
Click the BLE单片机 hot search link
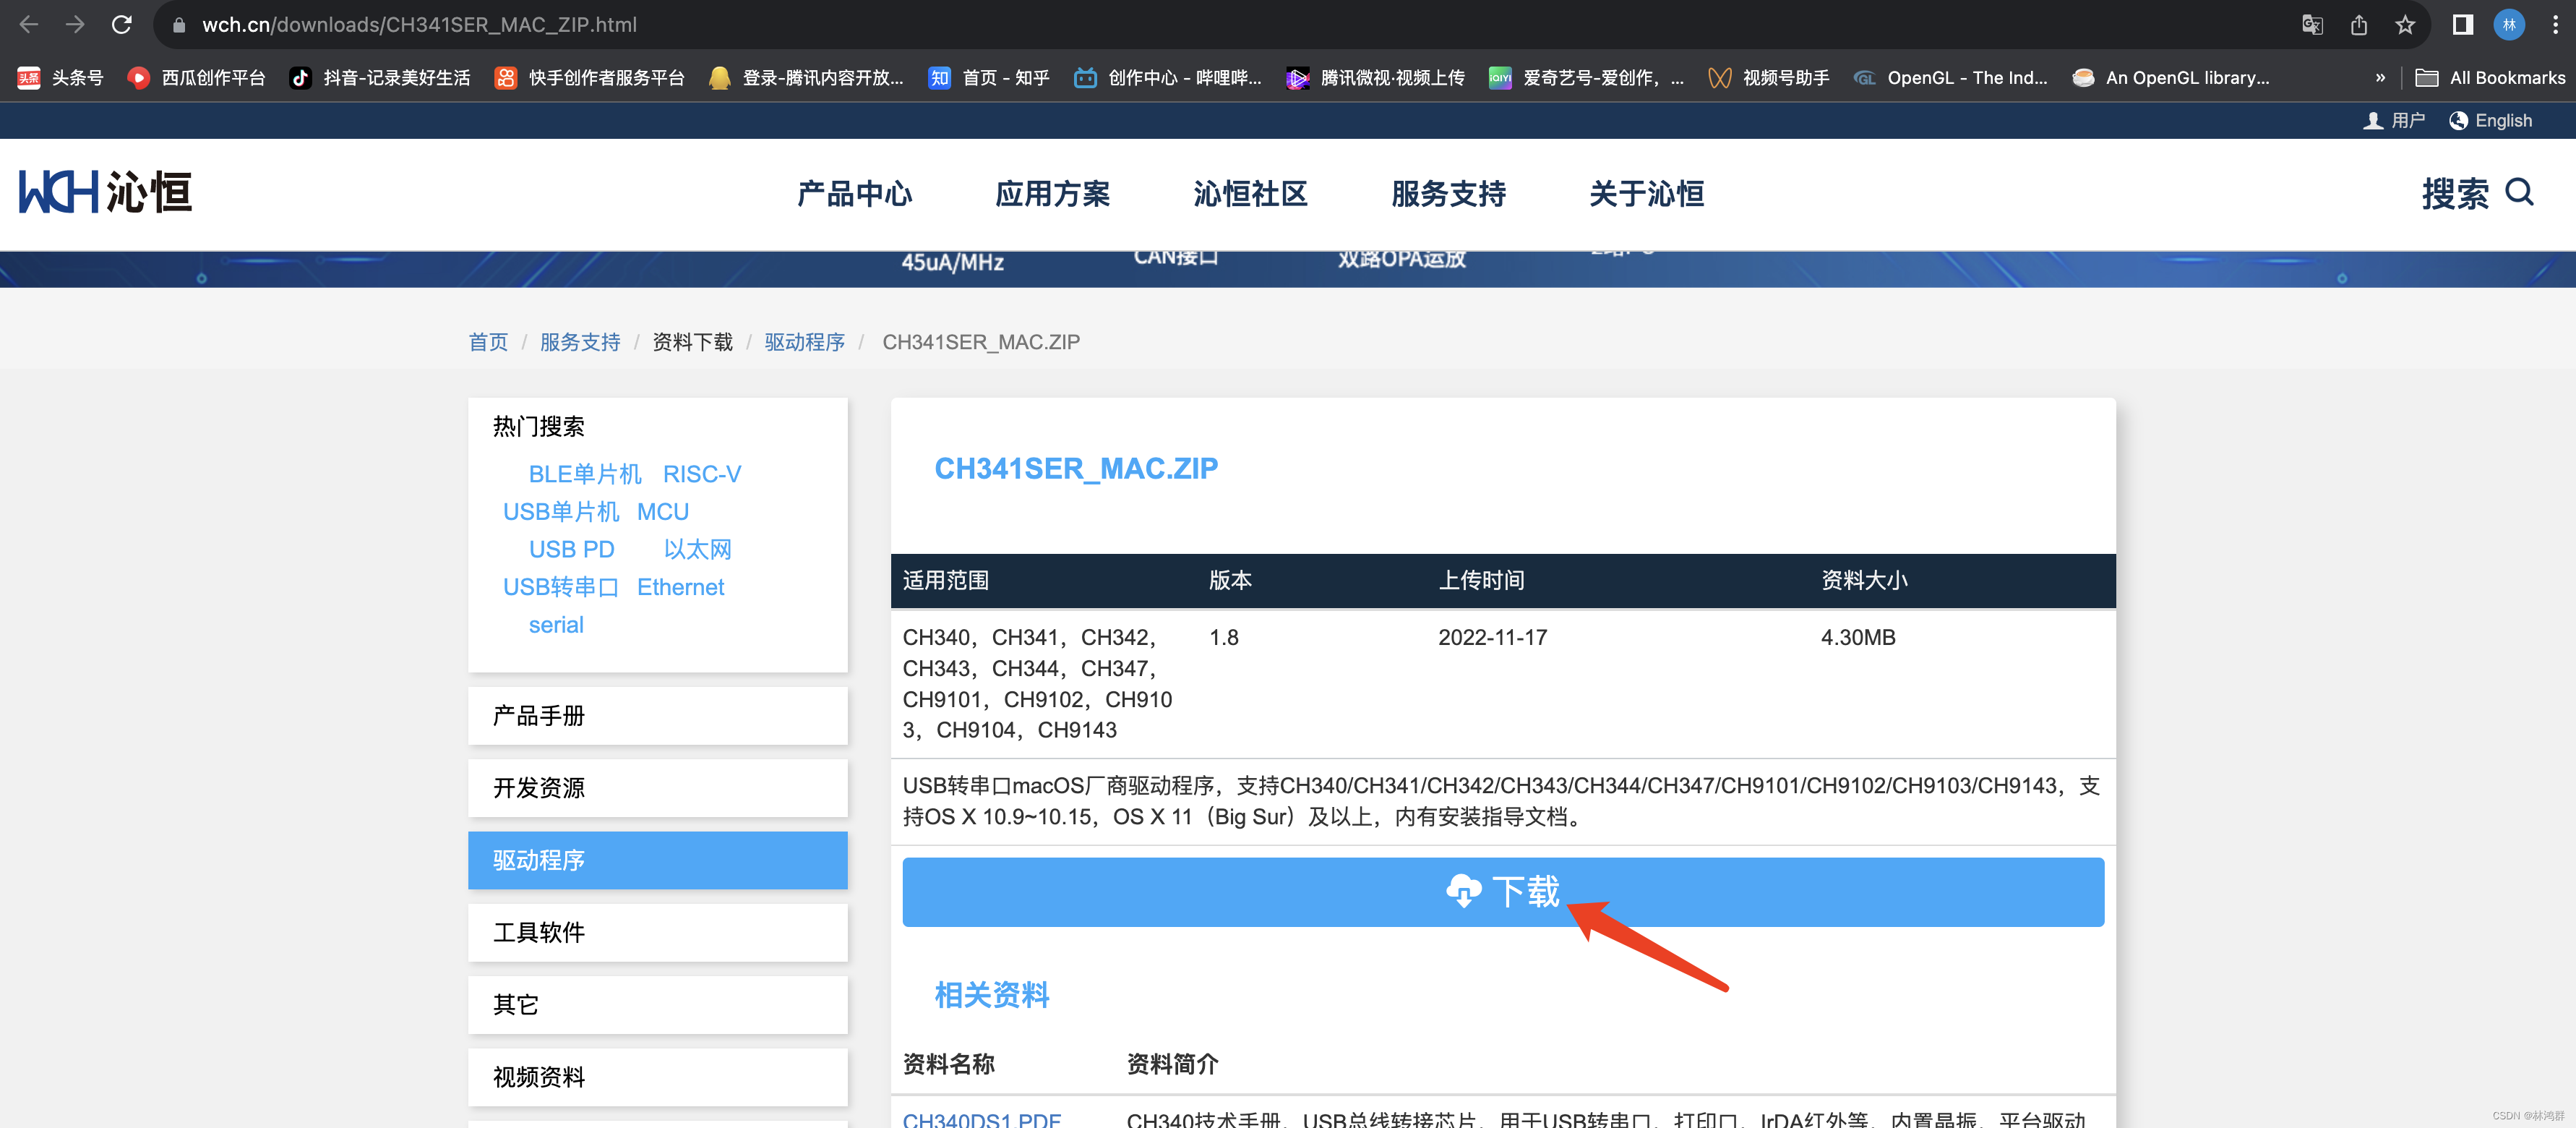pyautogui.click(x=585, y=474)
